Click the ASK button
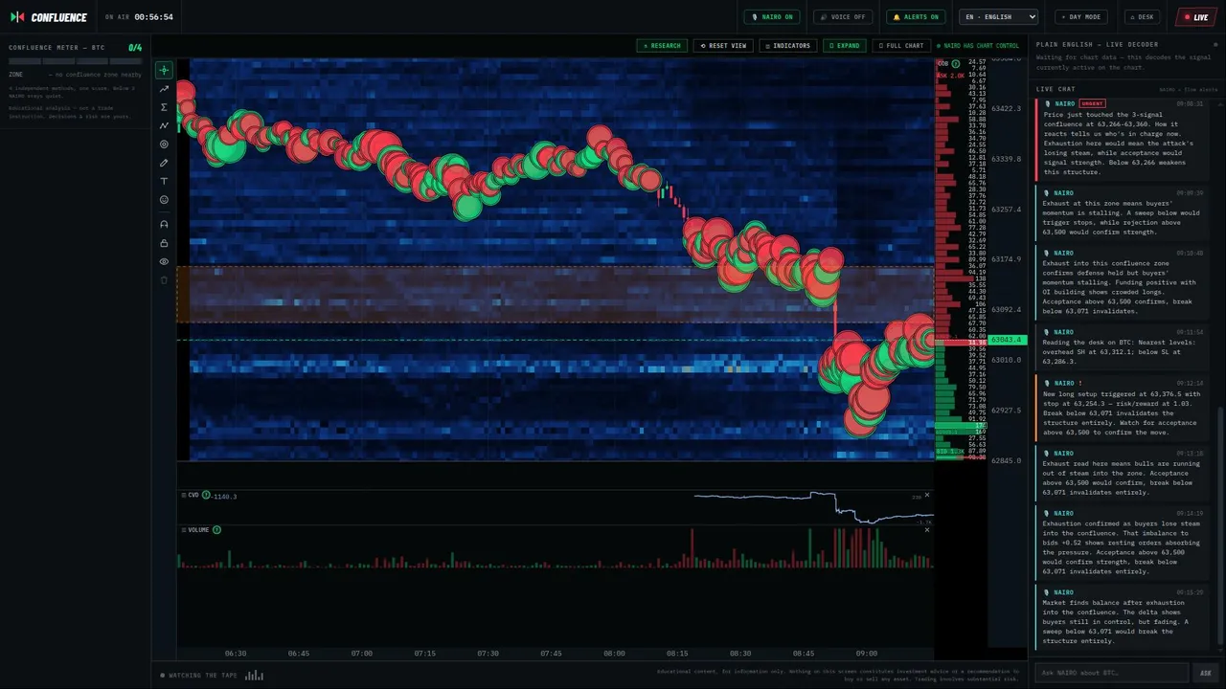This screenshot has height=689, width=1226. pos(1206,673)
